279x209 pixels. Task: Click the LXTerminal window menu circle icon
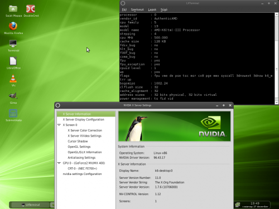[123, 3]
